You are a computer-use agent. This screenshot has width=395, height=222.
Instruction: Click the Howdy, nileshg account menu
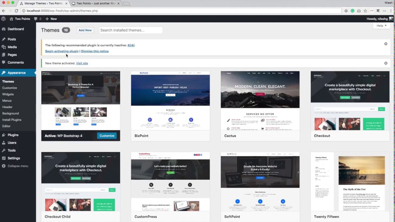pyautogui.click(x=380, y=19)
